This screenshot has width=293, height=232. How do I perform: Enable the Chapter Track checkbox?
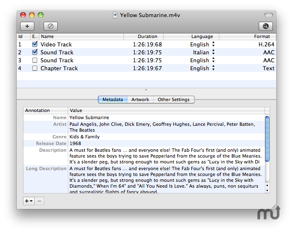click(35, 68)
